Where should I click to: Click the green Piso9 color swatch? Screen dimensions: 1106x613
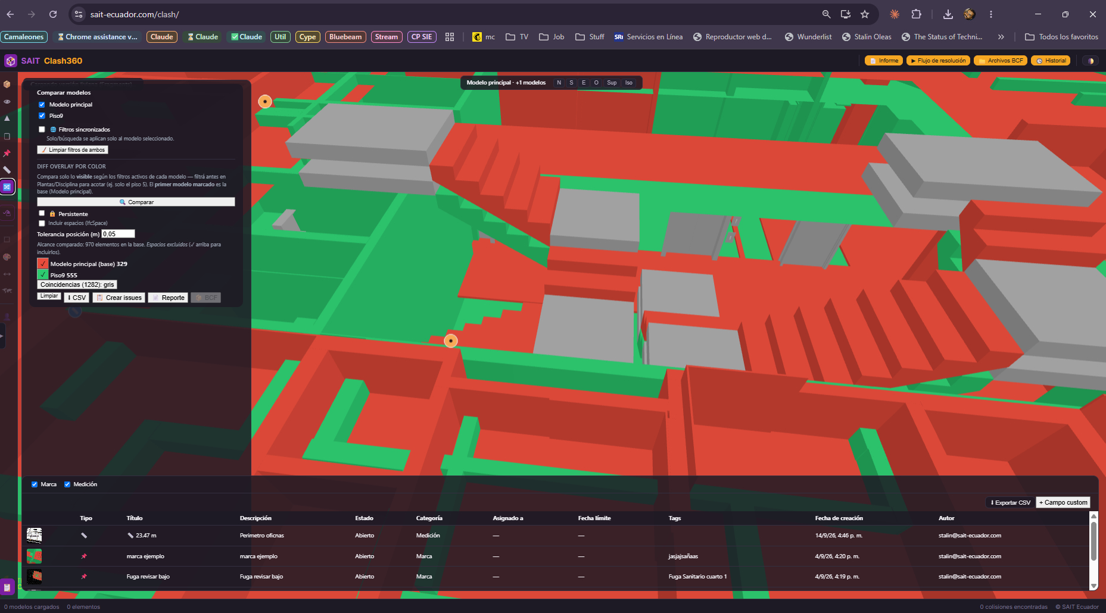tap(43, 274)
